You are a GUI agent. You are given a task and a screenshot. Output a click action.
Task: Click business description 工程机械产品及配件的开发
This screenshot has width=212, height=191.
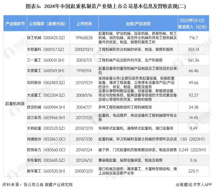130,60
